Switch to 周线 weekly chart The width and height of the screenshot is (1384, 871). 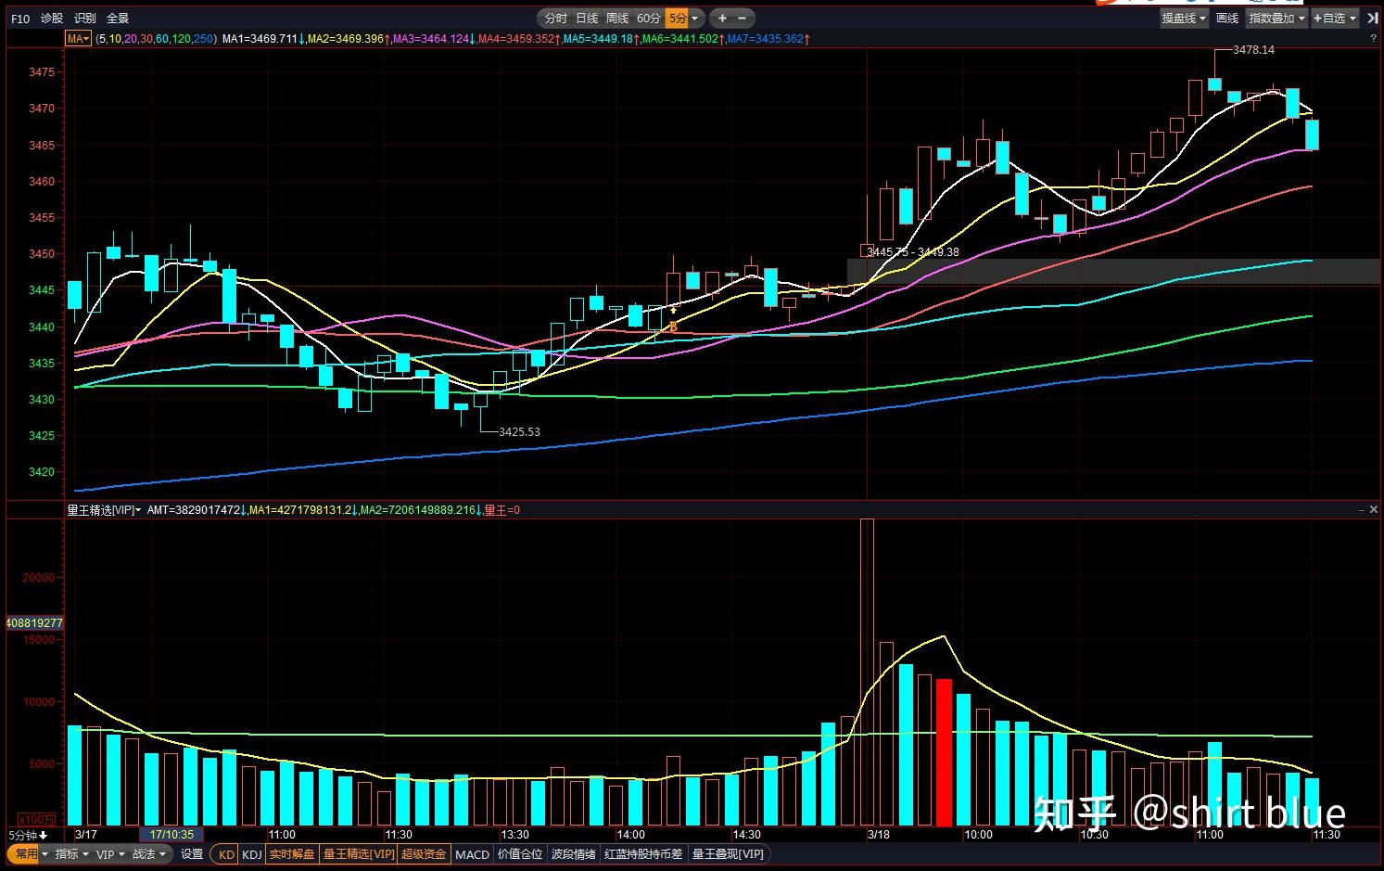click(617, 19)
